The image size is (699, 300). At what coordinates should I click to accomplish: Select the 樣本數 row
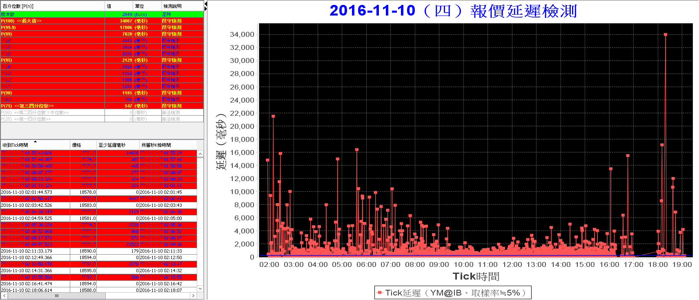102,14
